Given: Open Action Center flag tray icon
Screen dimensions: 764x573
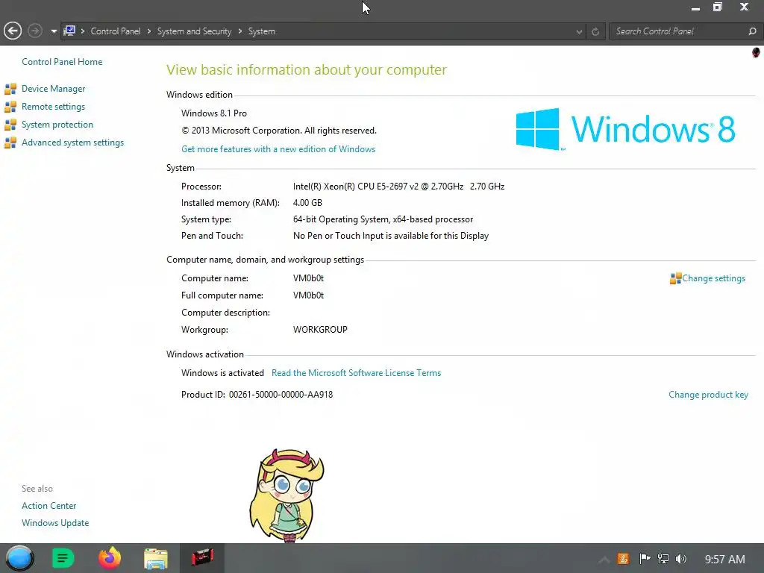Looking at the screenshot, I should click(645, 559).
